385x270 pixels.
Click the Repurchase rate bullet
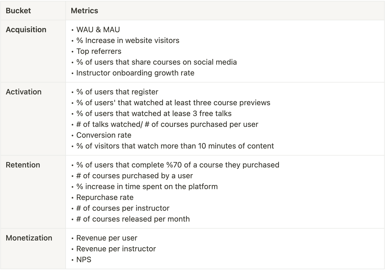(105, 197)
